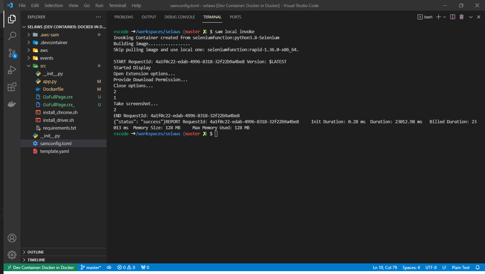The image size is (485, 274).
Task: Click the Dev Container: Docker in Docker button
Action: [x=40, y=267]
